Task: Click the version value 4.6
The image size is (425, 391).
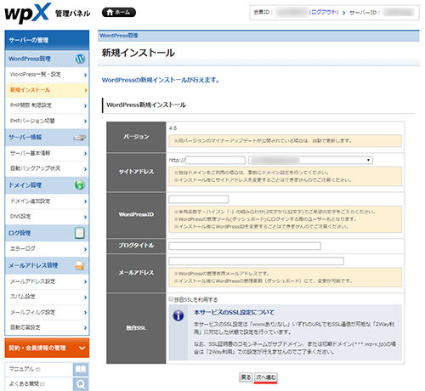Action: pos(173,128)
